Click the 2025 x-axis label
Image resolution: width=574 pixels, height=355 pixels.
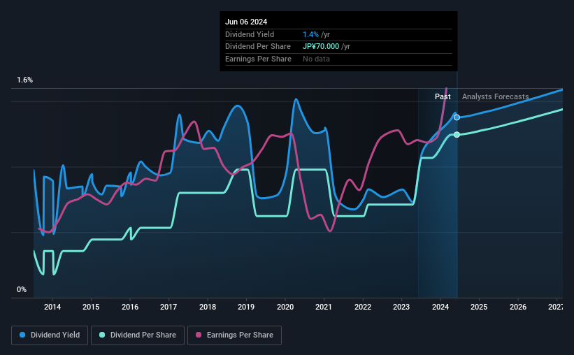tap(479, 307)
